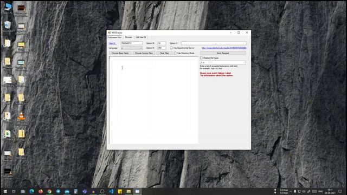Open the taskbar clock and date

pyautogui.click(x=330, y=191)
